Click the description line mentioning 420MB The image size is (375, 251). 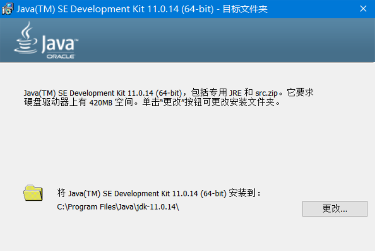click(152, 102)
